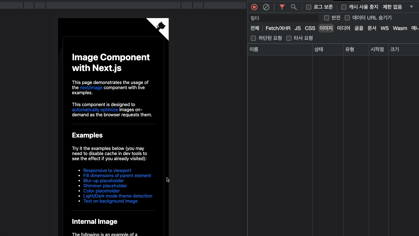Click the Examples heading
Screen dimensions: 419x236
tap(87, 135)
